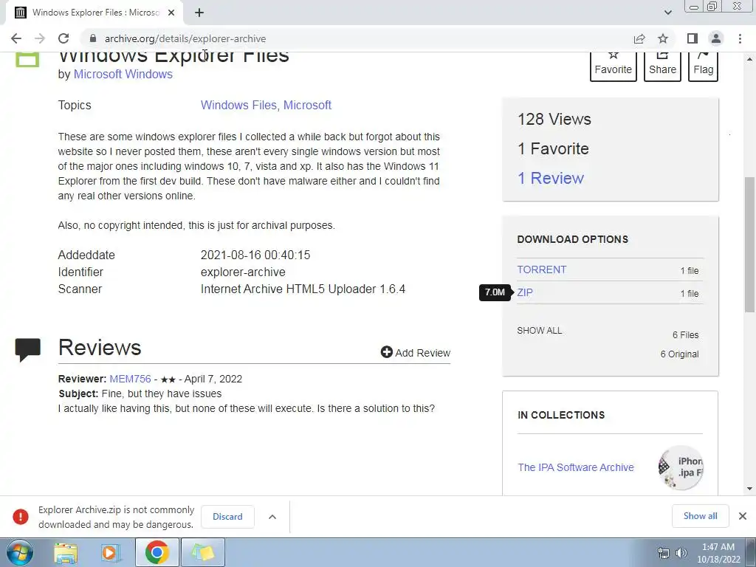Favorite this archive item
Screen dimensions: 756x567
coord(614,65)
